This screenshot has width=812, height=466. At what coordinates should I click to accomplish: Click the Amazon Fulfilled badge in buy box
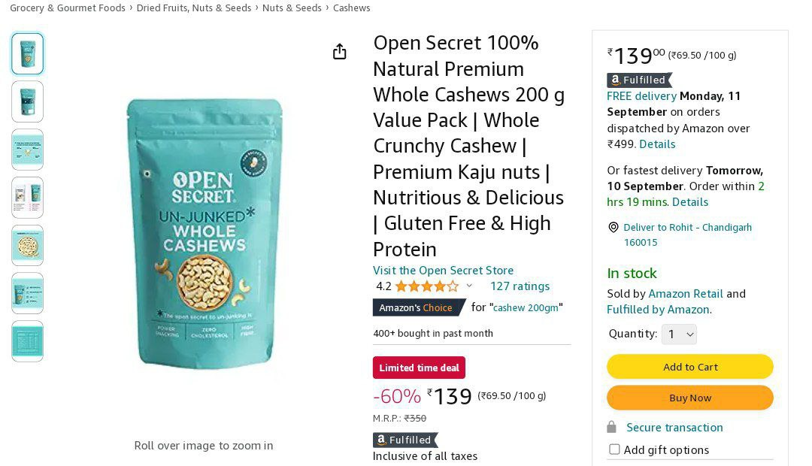coord(639,80)
